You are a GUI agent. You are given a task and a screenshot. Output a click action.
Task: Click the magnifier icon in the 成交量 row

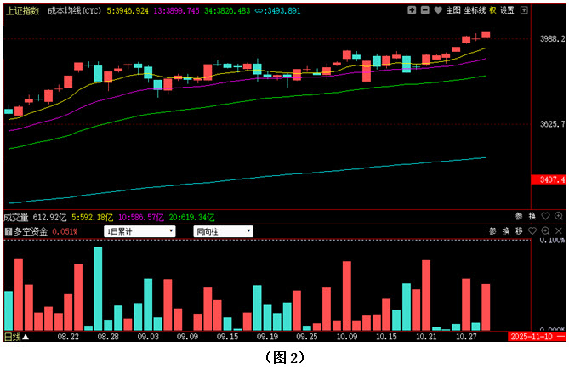click(557, 217)
